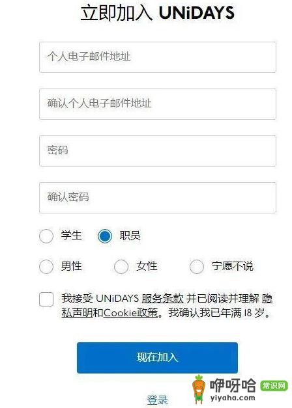The image size is (292, 408).
Task: Choose the 男性 gender radio button
Action: coord(46,266)
